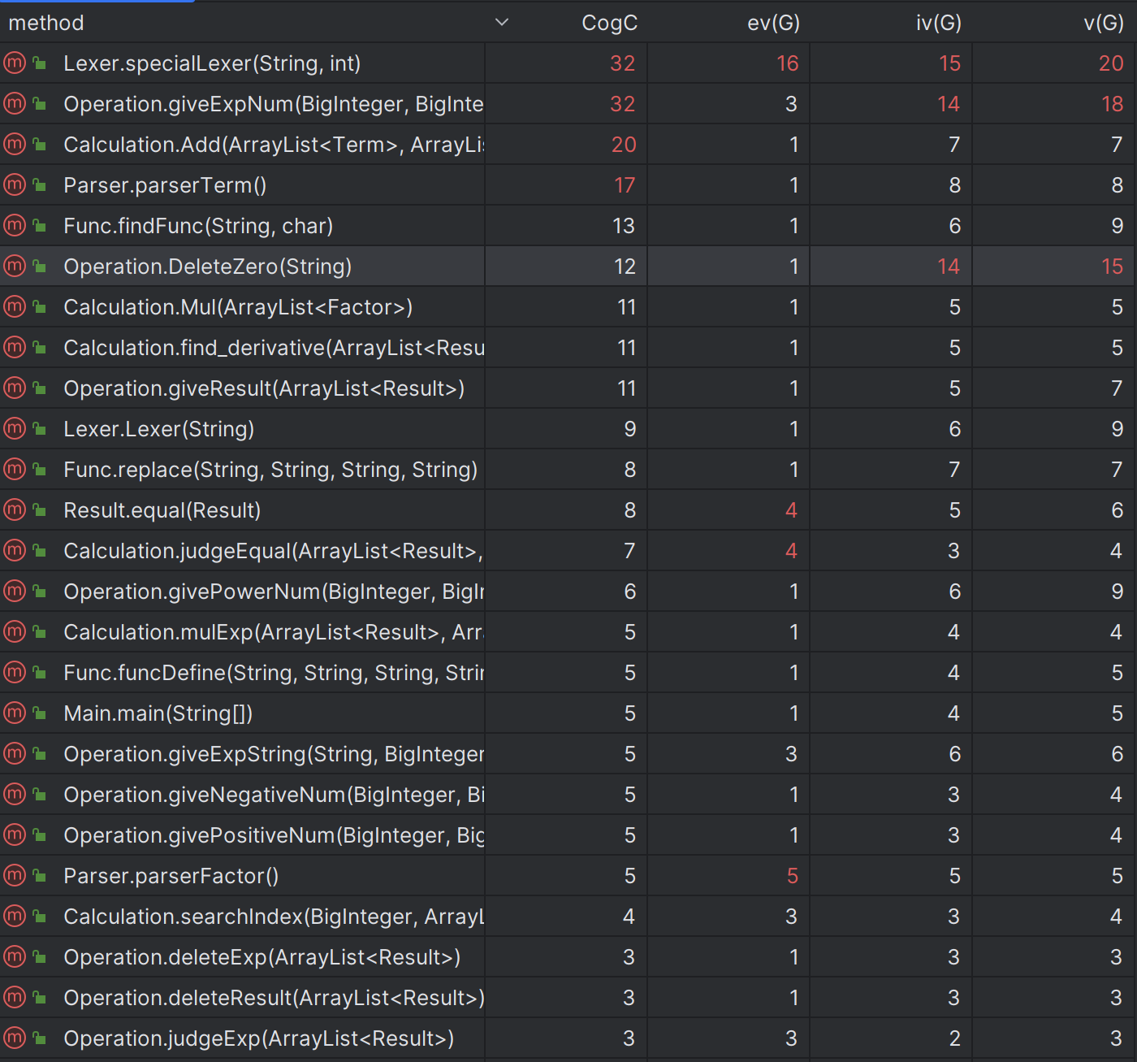
Task: Select the Lexer.specialLexer(String, int) method name
Action: 212,63
